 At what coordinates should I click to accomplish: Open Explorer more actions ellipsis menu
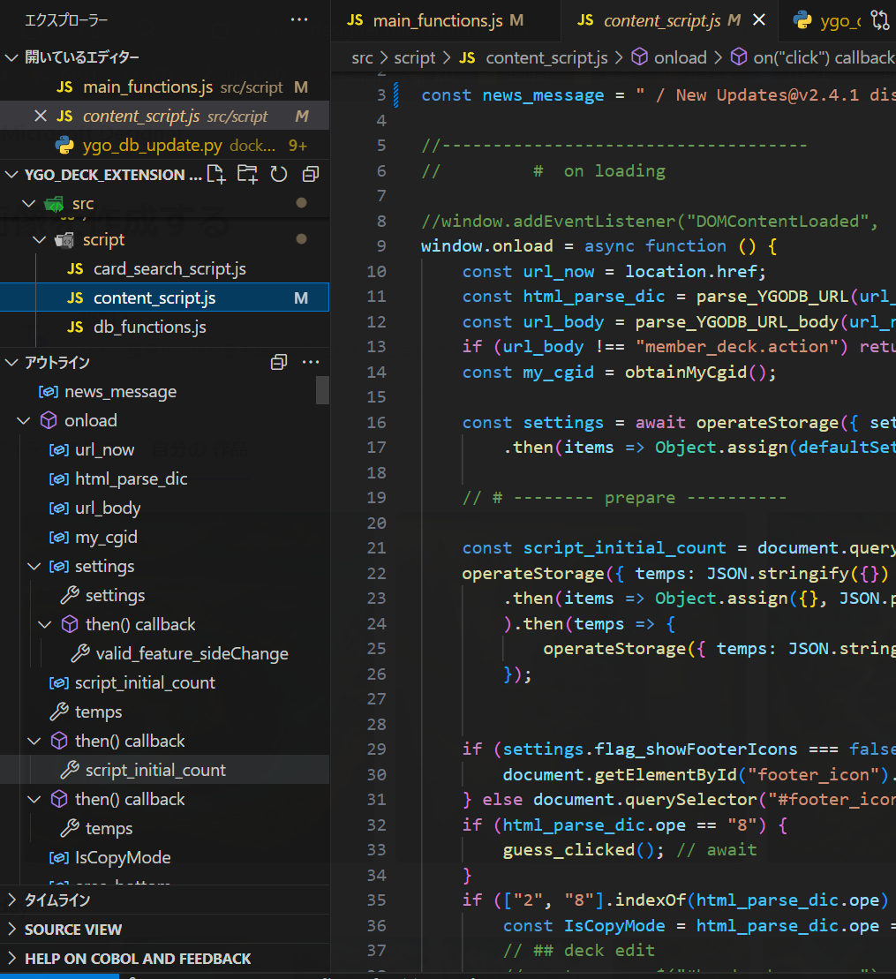(x=299, y=19)
